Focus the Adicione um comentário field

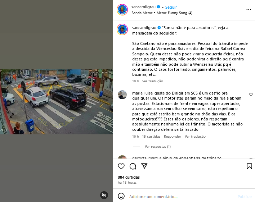click(x=180, y=197)
